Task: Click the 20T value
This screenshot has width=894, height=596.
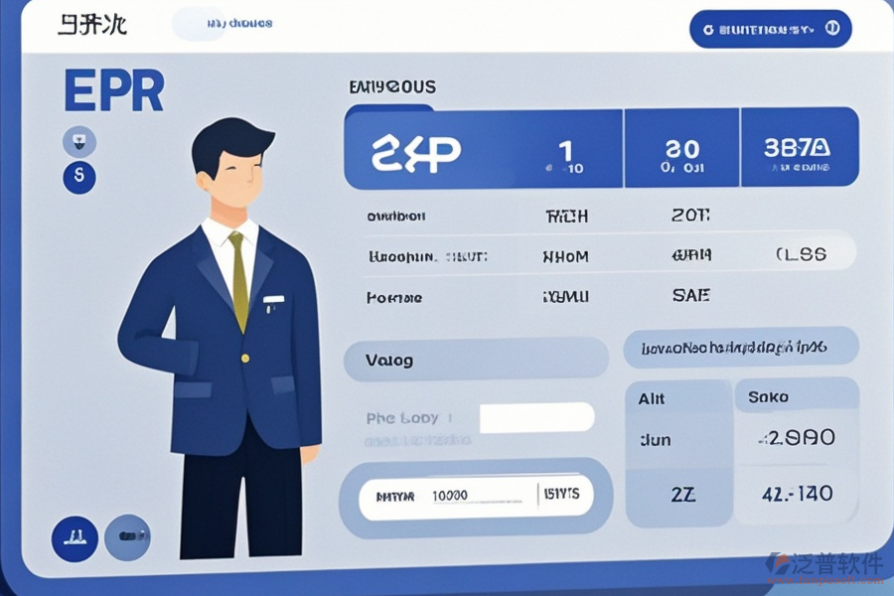Action: pyautogui.click(x=690, y=215)
